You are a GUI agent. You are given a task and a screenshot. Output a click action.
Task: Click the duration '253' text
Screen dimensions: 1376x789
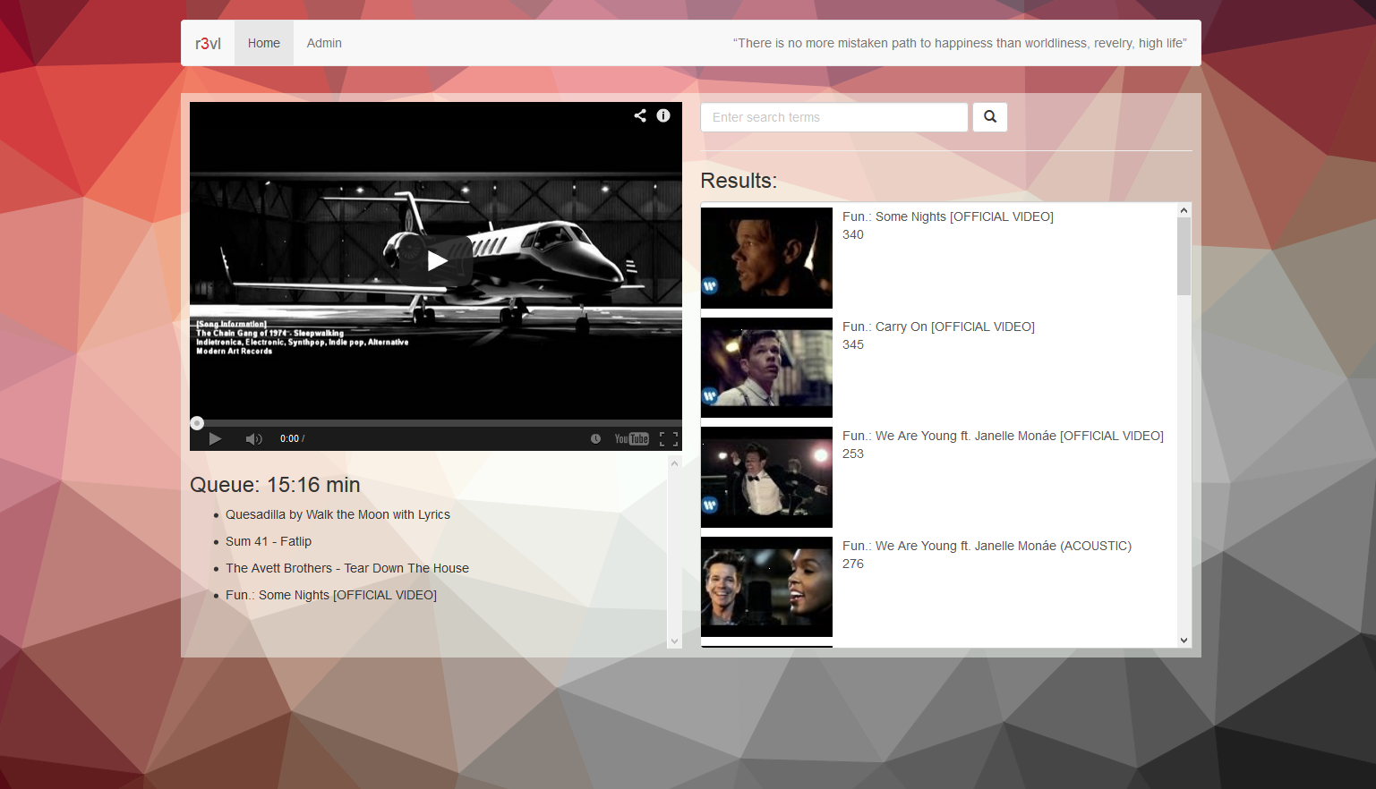point(853,454)
